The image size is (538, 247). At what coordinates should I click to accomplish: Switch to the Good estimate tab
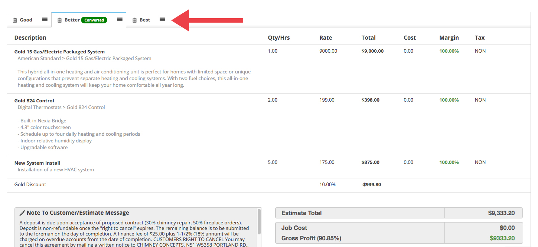(26, 20)
